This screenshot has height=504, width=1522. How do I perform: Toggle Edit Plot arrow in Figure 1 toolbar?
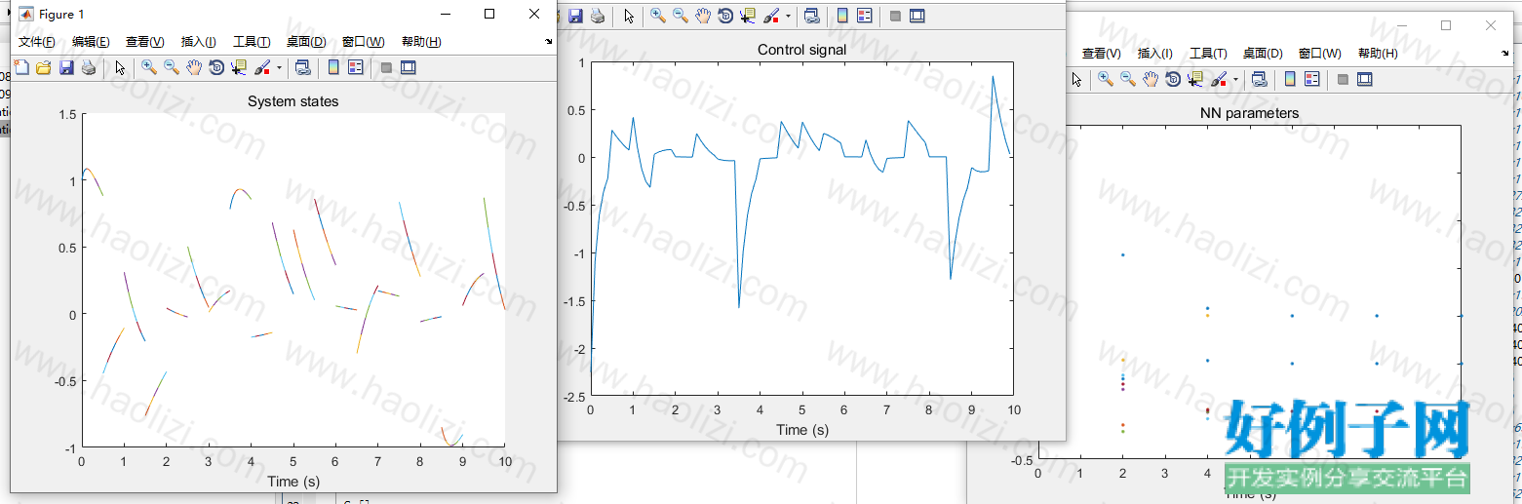120,67
